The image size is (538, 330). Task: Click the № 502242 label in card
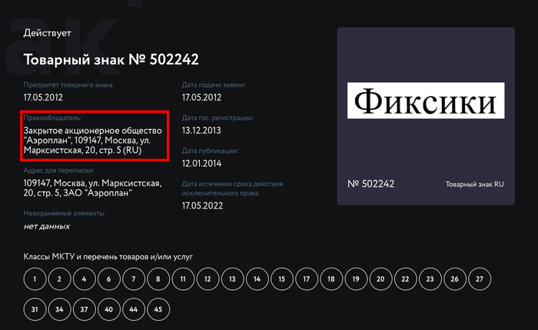(371, 184)
